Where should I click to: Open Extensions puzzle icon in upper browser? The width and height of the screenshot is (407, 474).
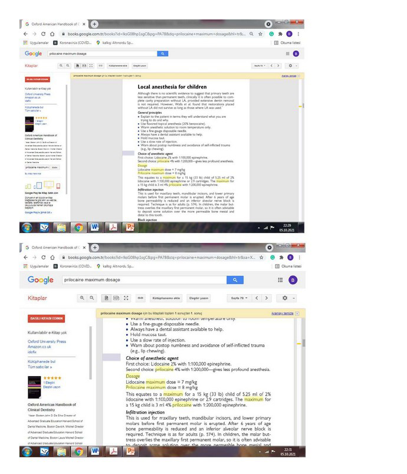pos(280,34)
